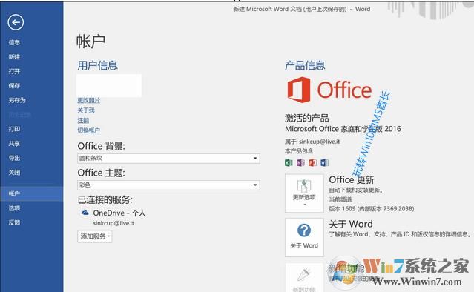Click the OneDrive cloud icon
The height and width of the screenshot is (292, 474).
click(85, 213)
